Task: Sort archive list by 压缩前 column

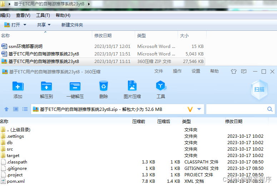Action: coord(139,122)
